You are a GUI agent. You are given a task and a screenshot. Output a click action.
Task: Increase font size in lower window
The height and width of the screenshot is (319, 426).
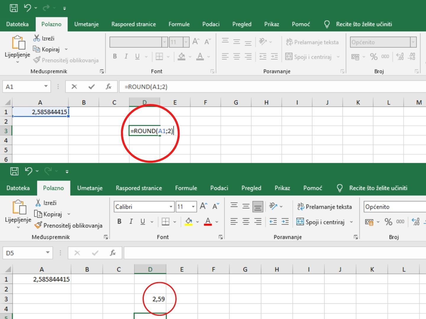(x=204, y=206)
